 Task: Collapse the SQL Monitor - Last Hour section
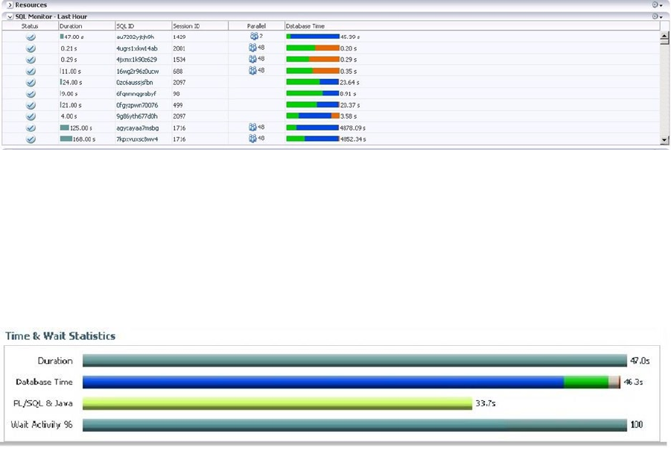[x=10, y=16]
